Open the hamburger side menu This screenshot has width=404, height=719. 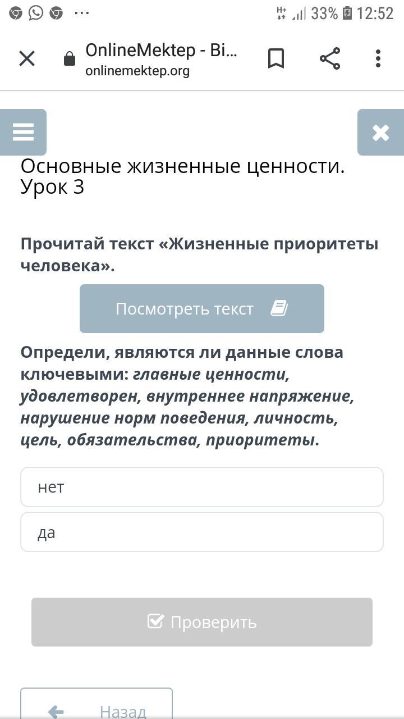(x=23, y=132)
